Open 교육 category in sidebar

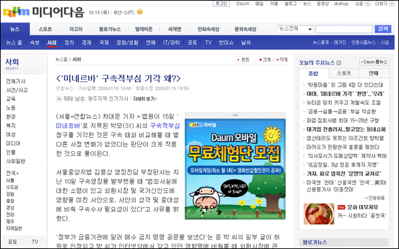[11, 99]
